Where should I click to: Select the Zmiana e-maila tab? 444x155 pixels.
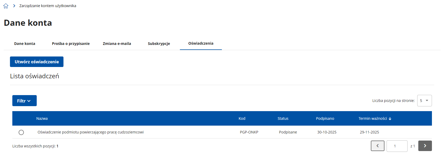pyautogui.click(x=117, y=44)
